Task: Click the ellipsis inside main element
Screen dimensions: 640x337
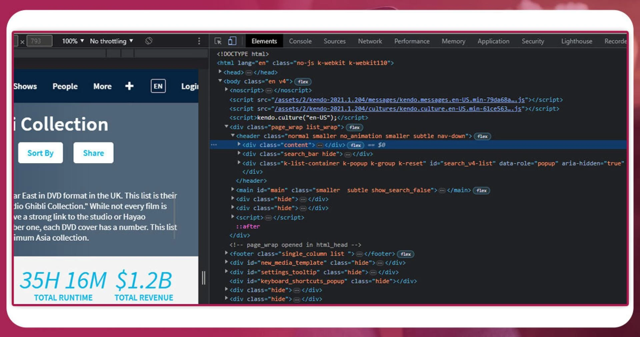Action: (x=442, y=190)
